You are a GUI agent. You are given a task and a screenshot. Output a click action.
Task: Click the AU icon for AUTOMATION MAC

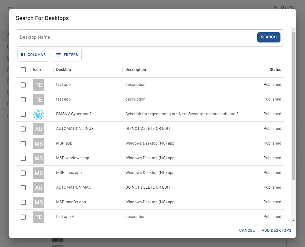point(39,187)
